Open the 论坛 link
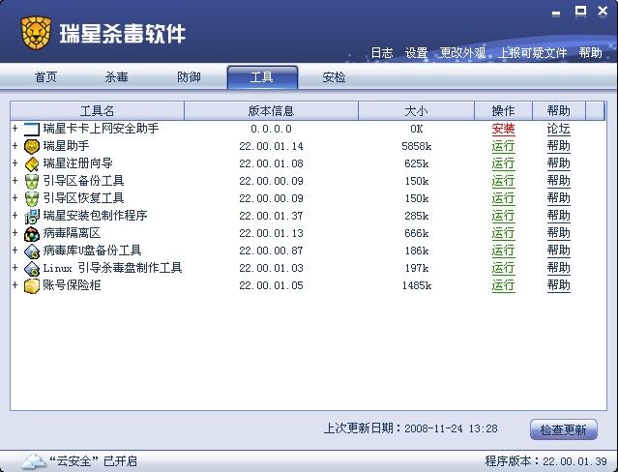This screenshot has height=472, width=618. click(558, 129)
